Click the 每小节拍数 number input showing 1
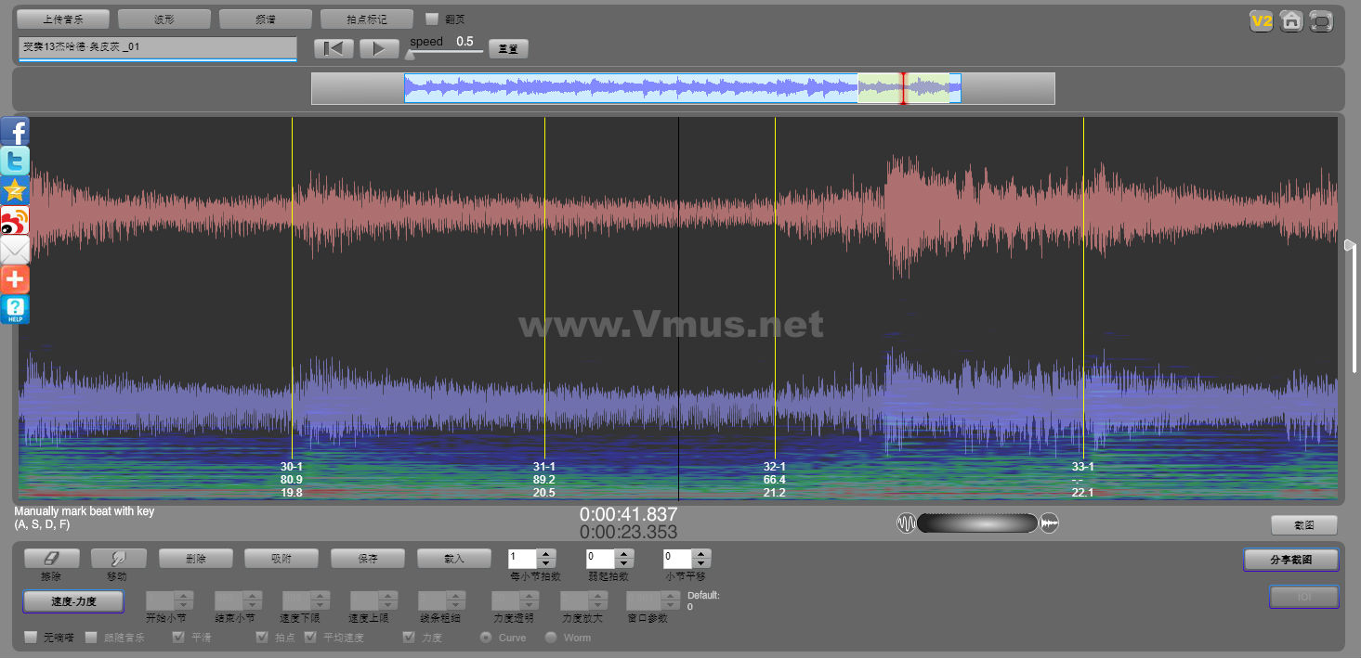The width and height of the screenshot is (1361, 658). 523,559
